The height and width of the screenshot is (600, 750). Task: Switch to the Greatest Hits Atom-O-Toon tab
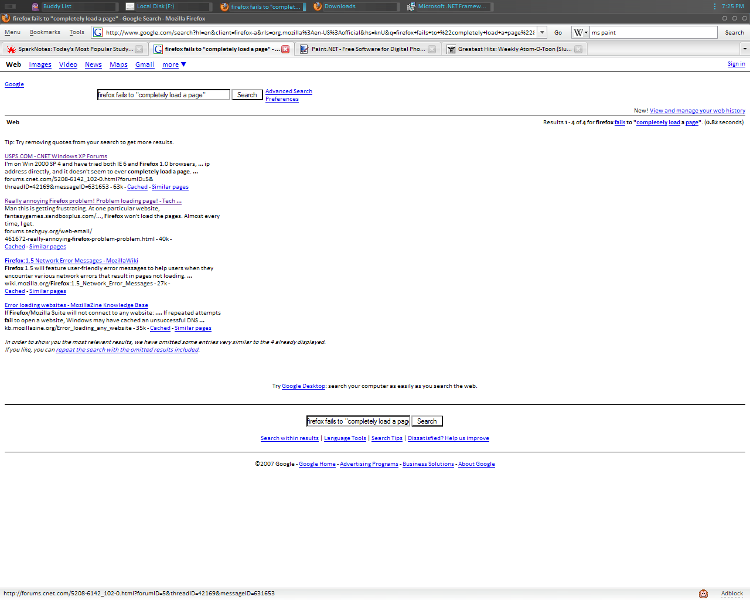pos(513,49)
